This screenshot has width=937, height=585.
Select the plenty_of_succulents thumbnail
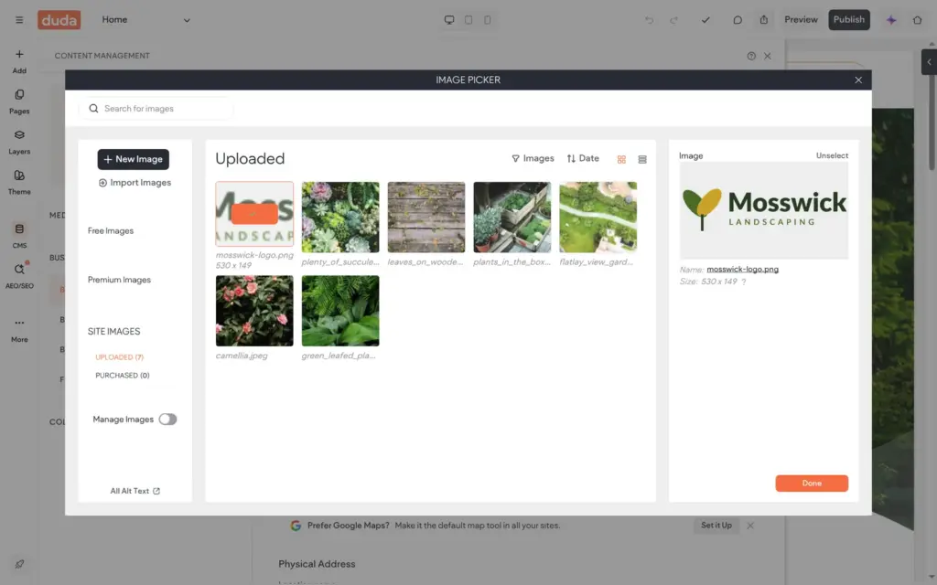point(340,218)
